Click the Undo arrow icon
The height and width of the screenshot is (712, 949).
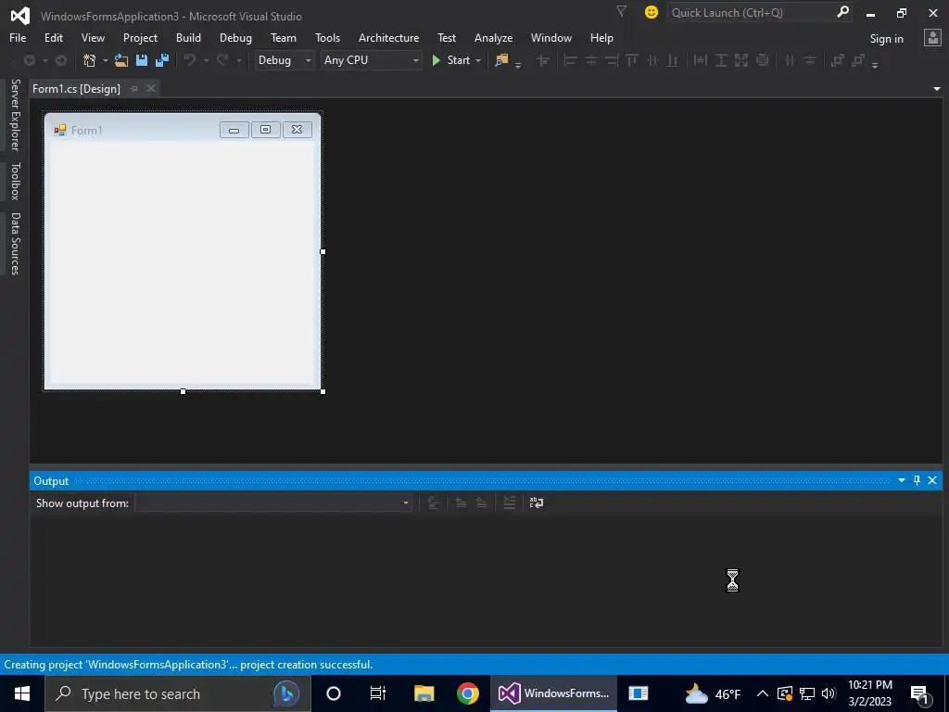(x=190, y=60)
